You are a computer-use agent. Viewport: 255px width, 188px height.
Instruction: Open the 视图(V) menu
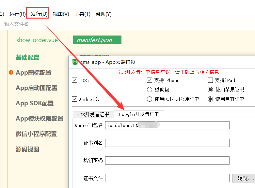pos(61,14)
